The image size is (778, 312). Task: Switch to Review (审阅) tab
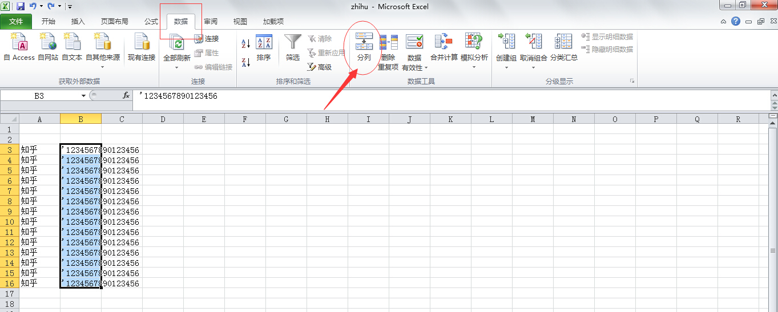[x=211, y=22]
